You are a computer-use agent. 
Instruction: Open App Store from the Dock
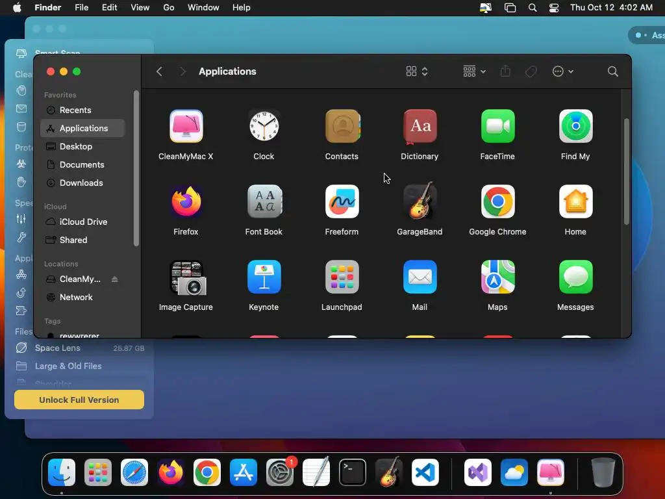click(244, 472)
